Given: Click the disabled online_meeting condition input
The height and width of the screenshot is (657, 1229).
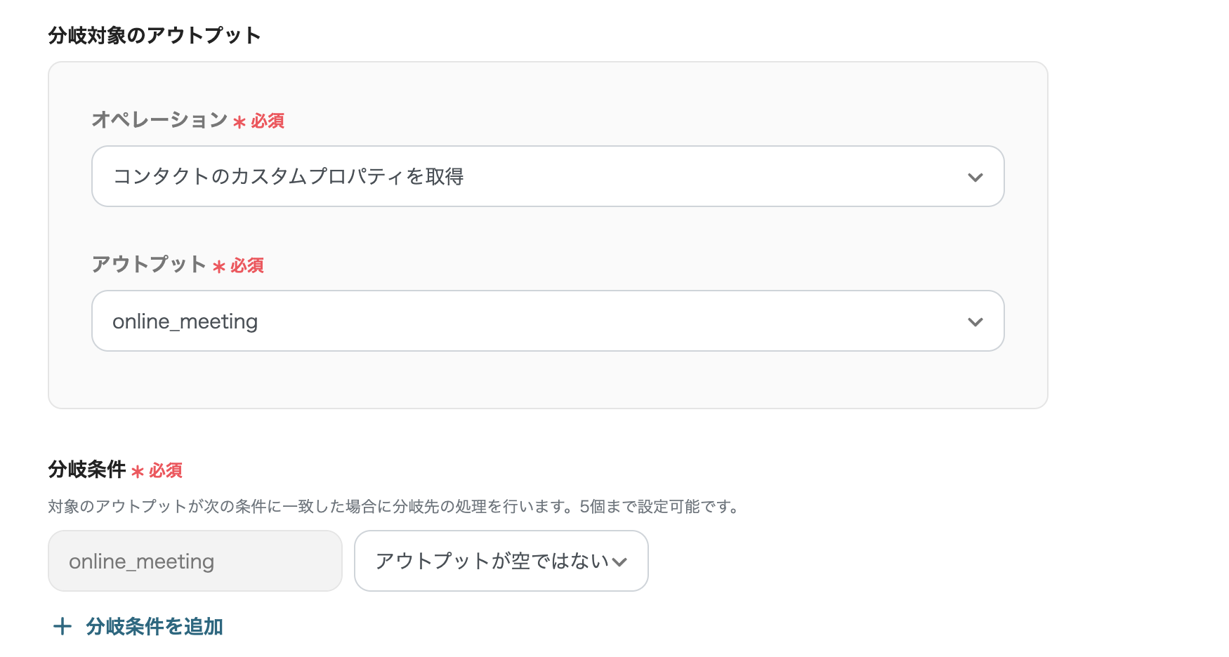Looking at the screenshot, I should click(195, 561).
